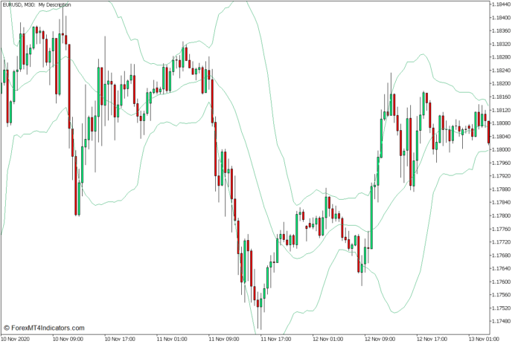Screen dimensions: 518x344
Task: Click the last red candlestick at the chart's right edge
Action: click(488, 132)
